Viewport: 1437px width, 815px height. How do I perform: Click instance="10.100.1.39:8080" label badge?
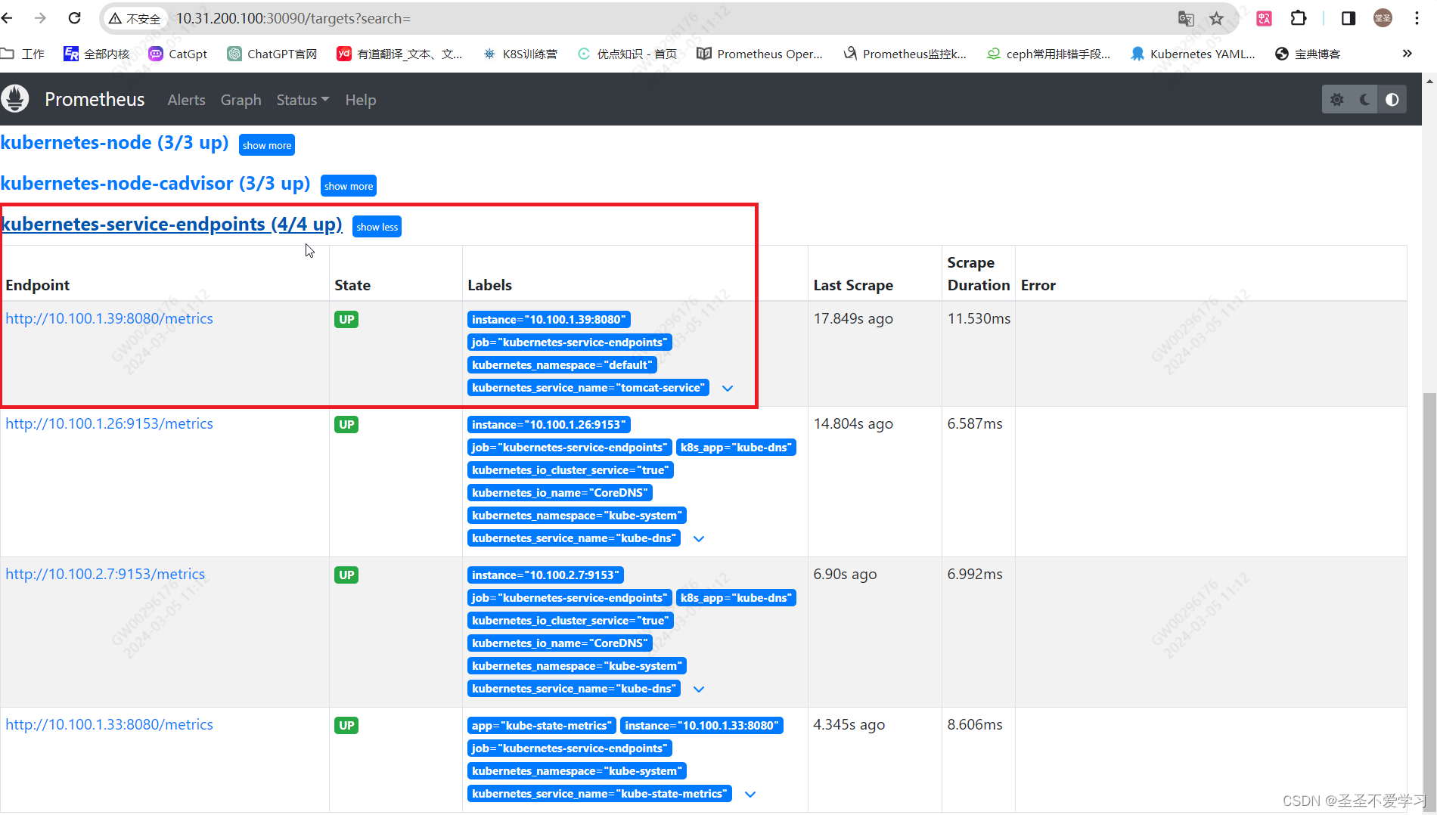point(548,320)
